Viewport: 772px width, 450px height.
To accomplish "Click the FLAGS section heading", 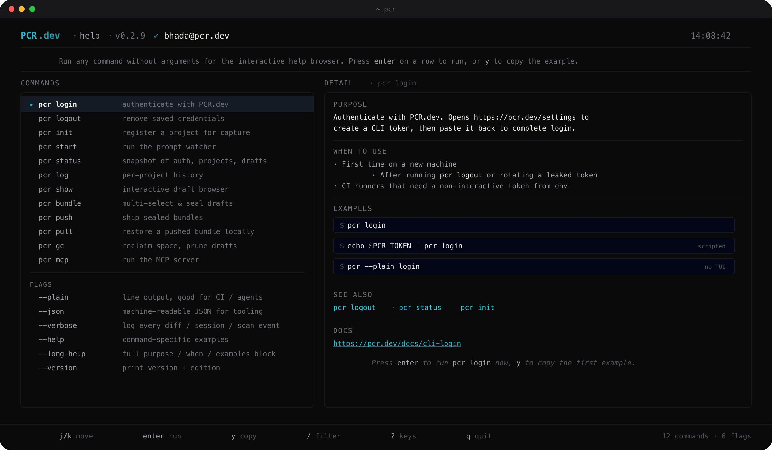I will [41, 284].
